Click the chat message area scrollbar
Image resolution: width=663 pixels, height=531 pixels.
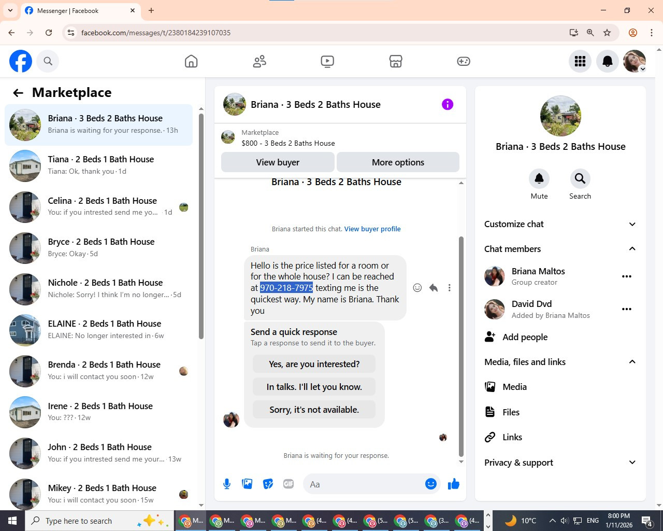(461, 346)
